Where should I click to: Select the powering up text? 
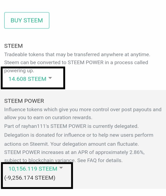tap(19, 71)
